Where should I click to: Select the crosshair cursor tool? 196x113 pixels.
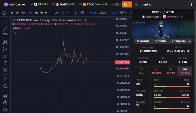coord(5,22)
